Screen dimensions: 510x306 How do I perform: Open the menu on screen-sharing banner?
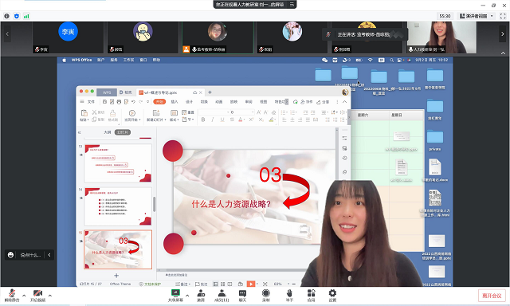coord(292,5)
